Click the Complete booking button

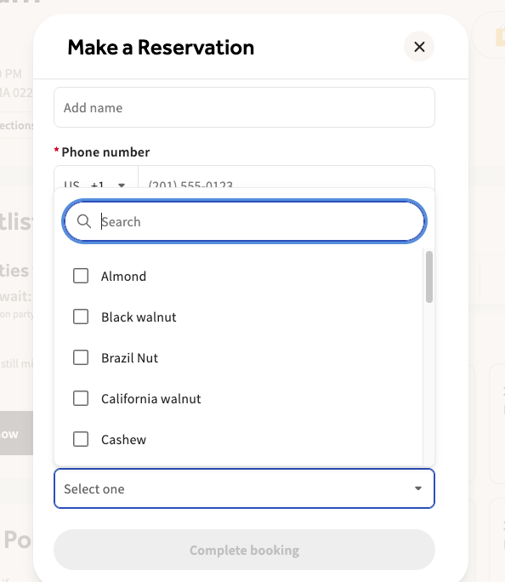(244, 550)
